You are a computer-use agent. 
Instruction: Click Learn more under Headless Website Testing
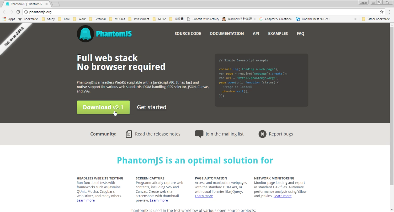[86, 201]
